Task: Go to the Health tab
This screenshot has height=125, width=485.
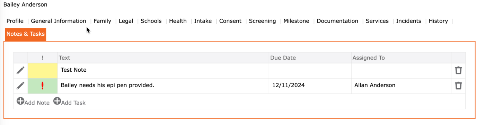Action: tap(178, 21)
